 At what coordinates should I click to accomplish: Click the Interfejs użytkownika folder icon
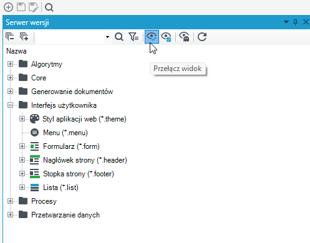click(23, 105)
